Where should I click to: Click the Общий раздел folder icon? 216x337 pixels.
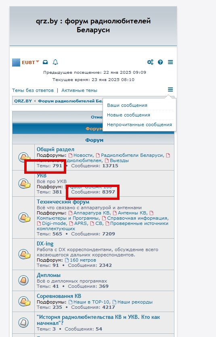(24, 157)
